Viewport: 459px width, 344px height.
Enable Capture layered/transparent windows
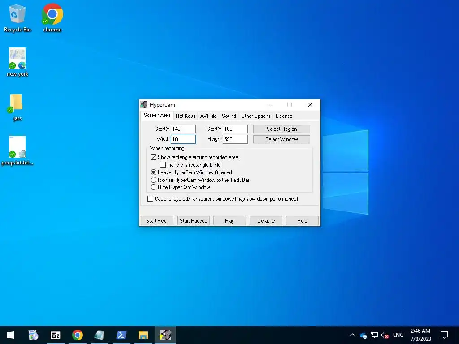(x=150, y=199)
